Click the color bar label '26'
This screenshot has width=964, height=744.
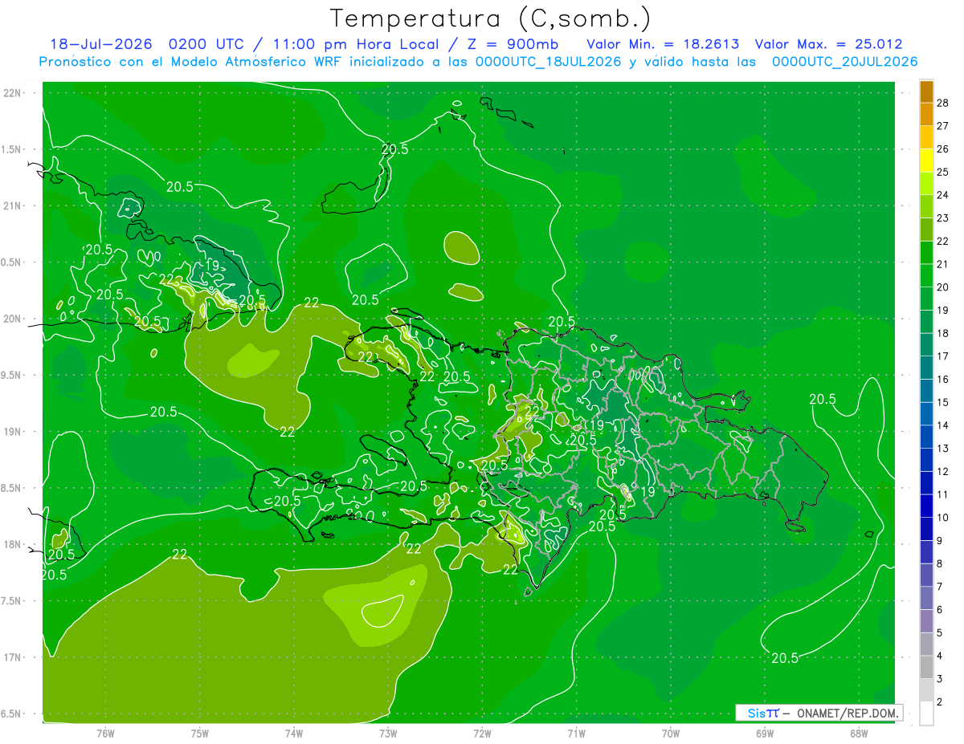click(943, 148)
